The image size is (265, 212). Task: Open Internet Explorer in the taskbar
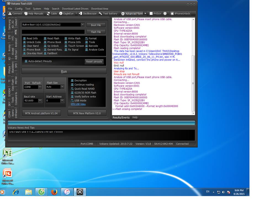pyautogui.click(x=16, y=192)
